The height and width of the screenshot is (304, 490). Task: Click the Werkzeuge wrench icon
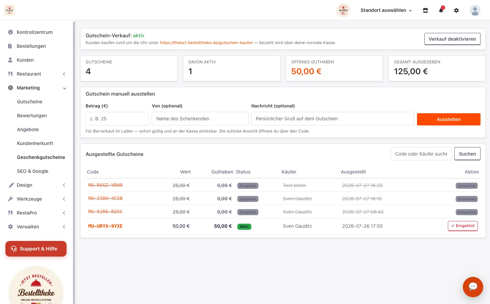tap(11, 199)
